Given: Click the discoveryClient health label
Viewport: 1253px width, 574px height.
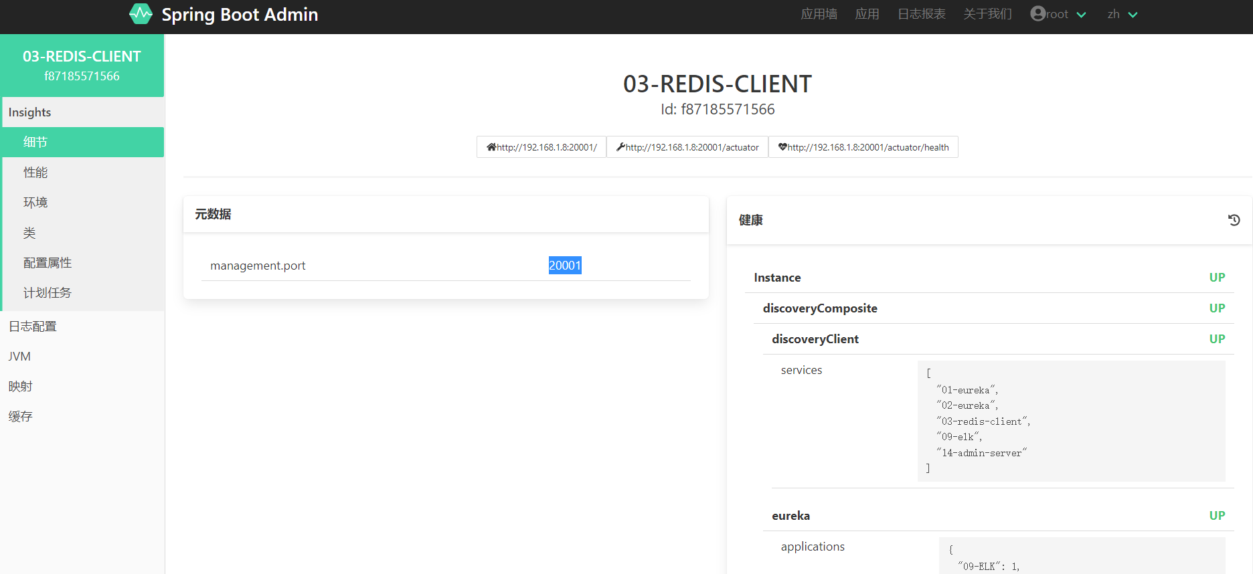Looking at the screenshot, I should (x=815, y=339).
